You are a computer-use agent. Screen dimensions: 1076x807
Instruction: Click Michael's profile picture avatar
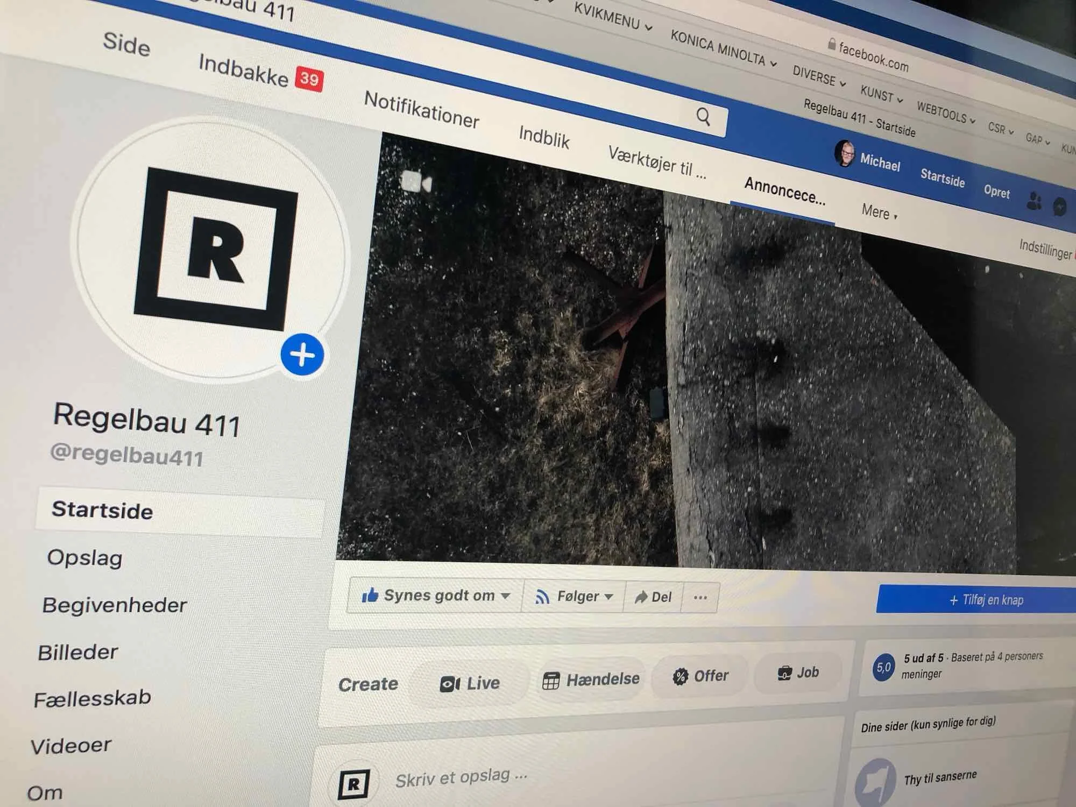coord(845,153)
